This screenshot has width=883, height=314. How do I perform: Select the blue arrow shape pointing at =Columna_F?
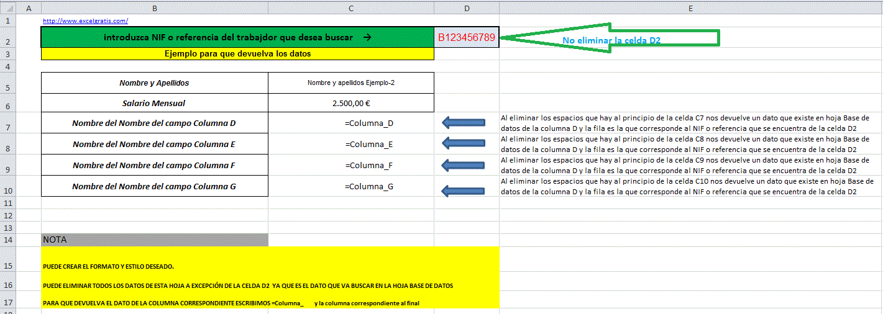pos(464,164)
